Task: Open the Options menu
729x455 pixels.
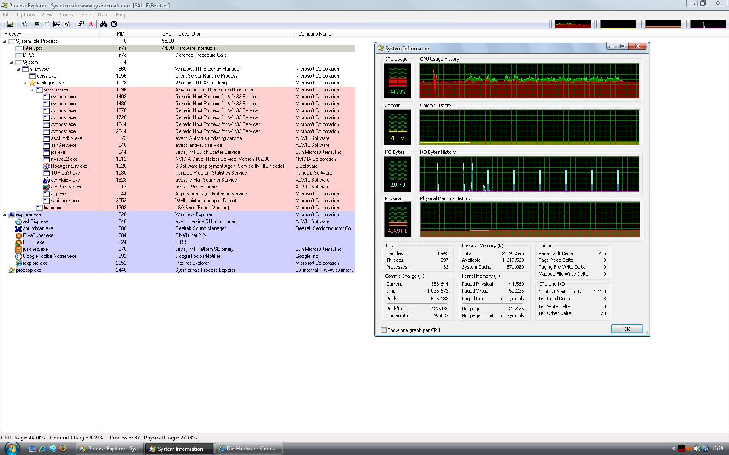Action: pos(26,15)
